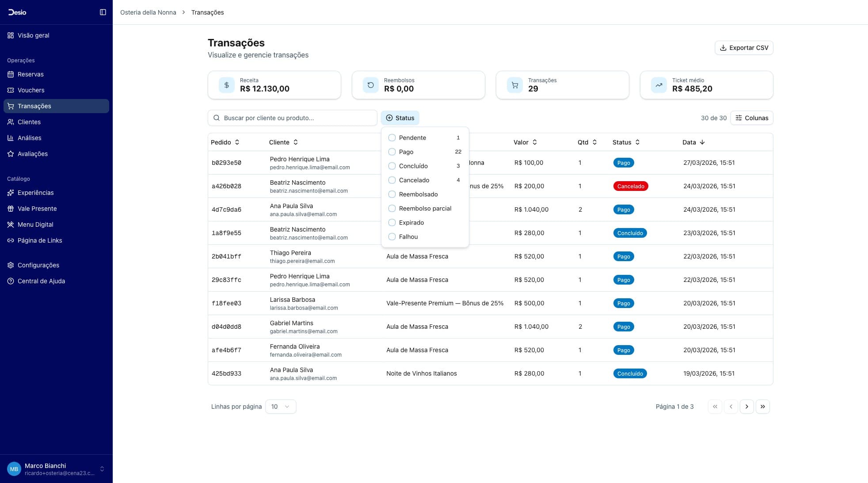The height and width of the screenshot is (483, 868).
Task: Check the Falhou status filter
Action: (x=392, y=237)
